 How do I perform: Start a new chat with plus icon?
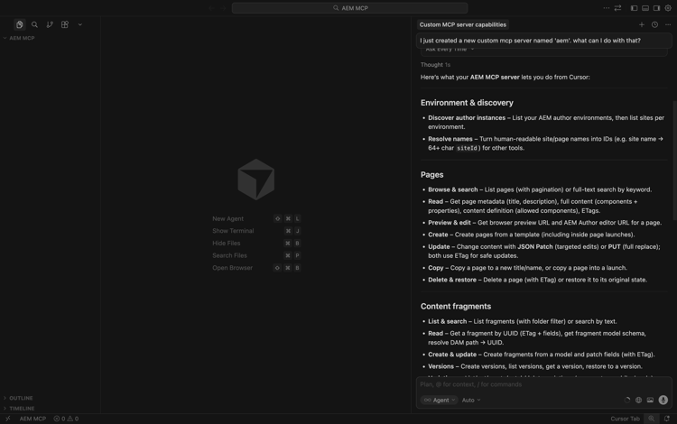click(642, 24)
